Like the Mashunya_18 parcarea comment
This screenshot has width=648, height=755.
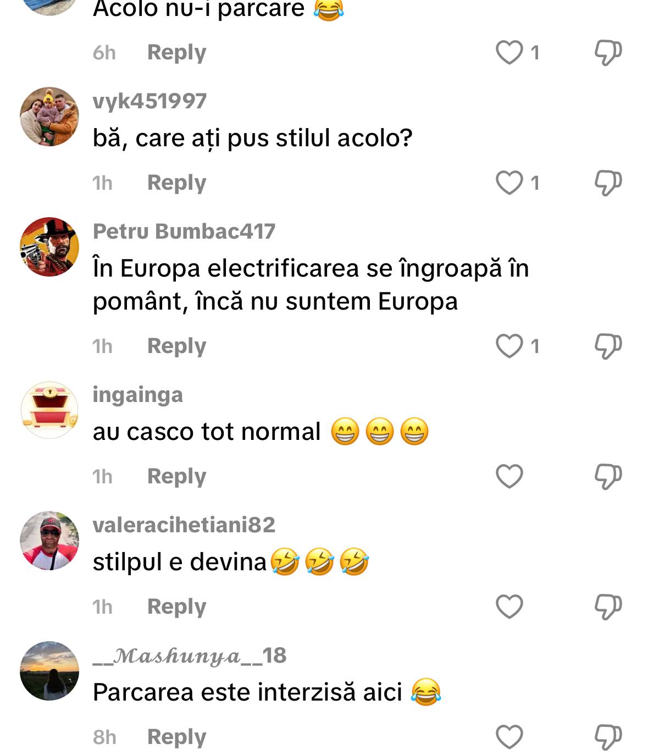pyautogui.click(x=509, y=737)
